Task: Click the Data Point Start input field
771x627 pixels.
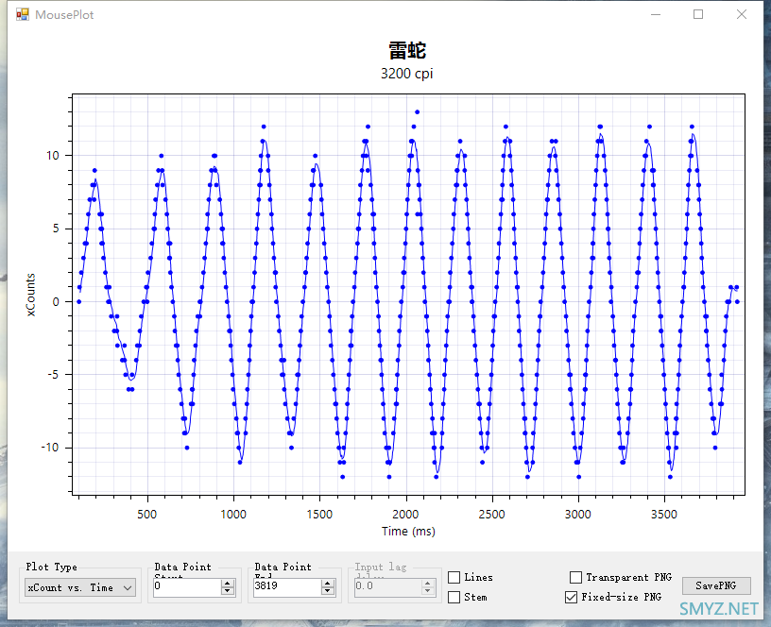Action: 187,586
